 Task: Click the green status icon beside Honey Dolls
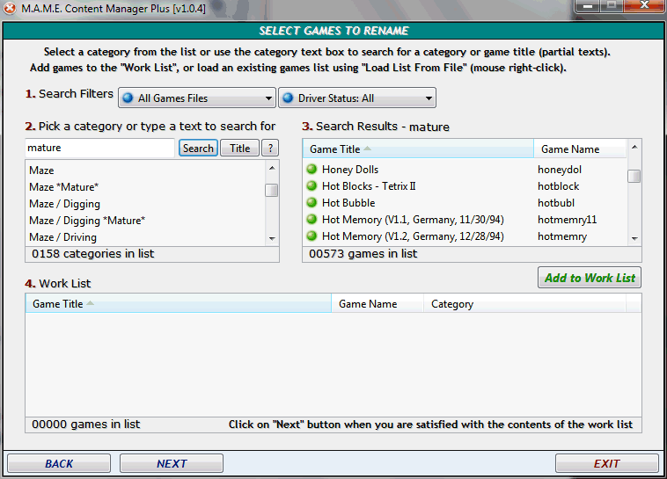click(312, 169)
